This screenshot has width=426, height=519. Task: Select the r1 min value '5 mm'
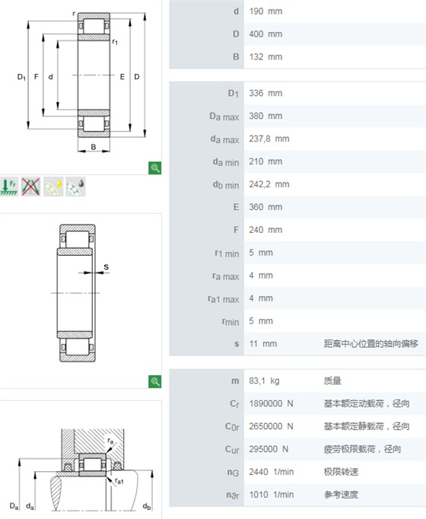[261, 253]
